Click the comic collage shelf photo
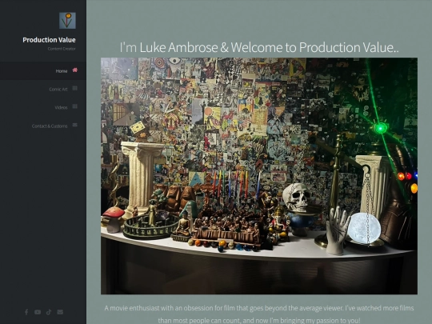The height and width of the screenshot is (324, 432). [x=259, y=176]
